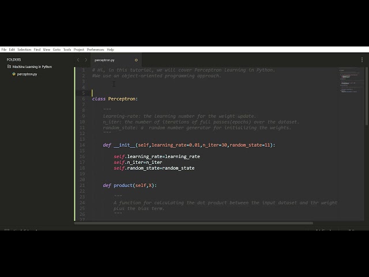
Task: Click the self.learning_rate=learning_rate line
Action: 157,156
